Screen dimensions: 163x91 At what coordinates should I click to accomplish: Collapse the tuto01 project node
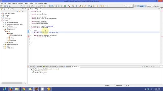[2, 21]
